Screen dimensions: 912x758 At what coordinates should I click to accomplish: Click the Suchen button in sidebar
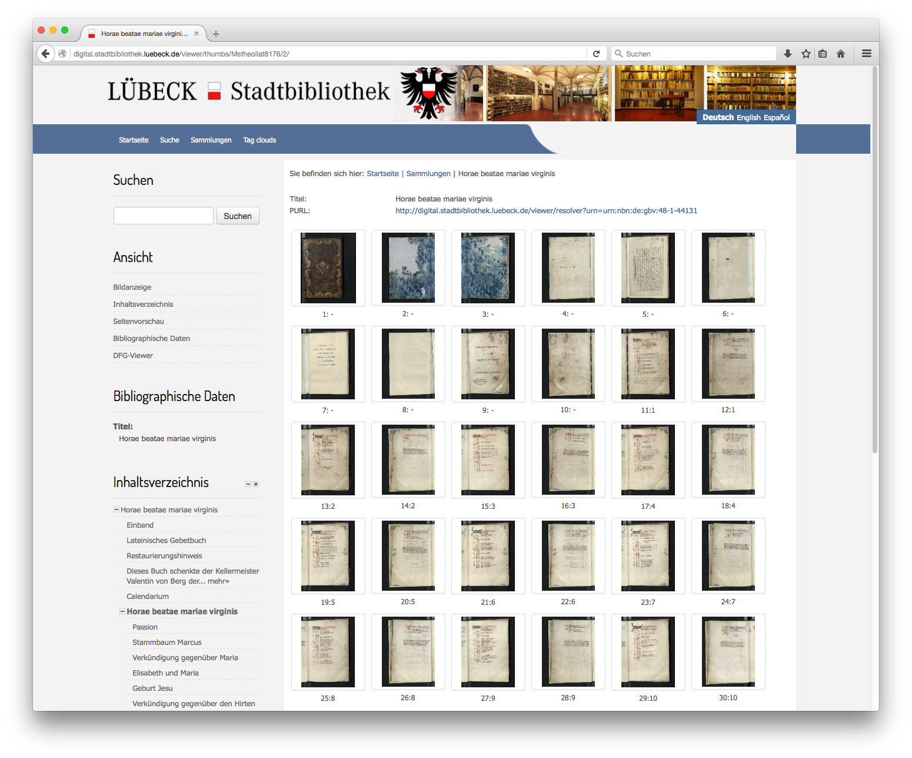click(x=238, y=216)
